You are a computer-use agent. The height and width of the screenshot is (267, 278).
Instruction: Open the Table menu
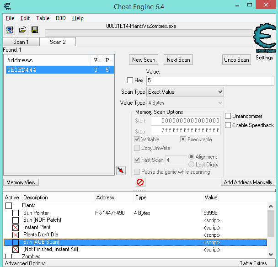point(43,18)
